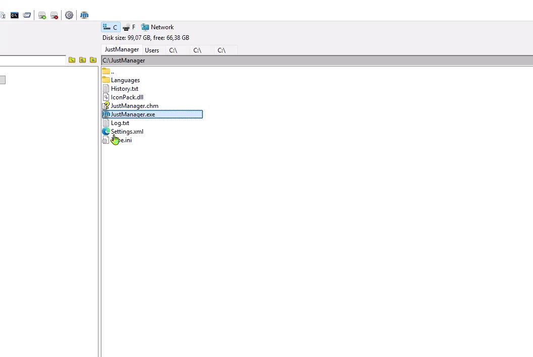
Task: Click the partly hidden rename-file toolbar icon
Action: coord(3,15)
